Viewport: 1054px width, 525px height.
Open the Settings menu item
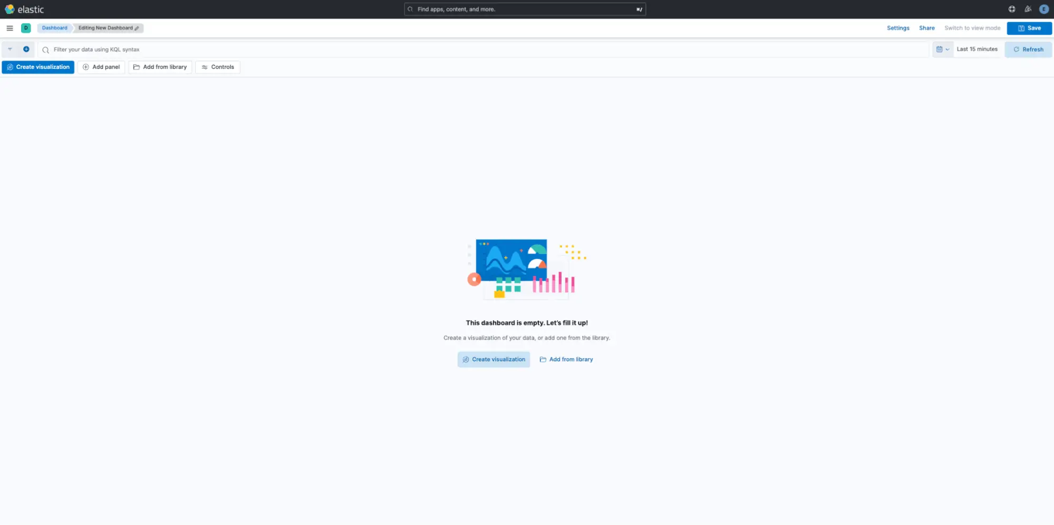coord(898,28)
